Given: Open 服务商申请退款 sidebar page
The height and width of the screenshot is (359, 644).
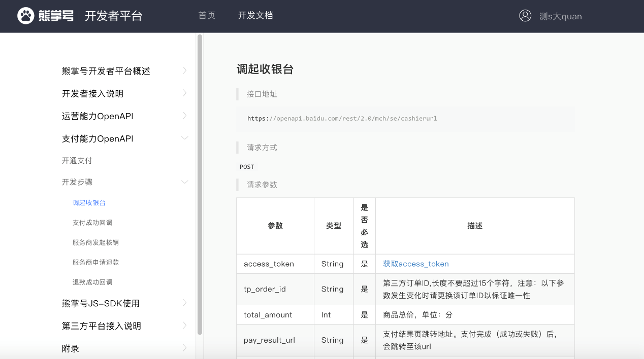Looking at the screenshot, I should tap(96, 262).
